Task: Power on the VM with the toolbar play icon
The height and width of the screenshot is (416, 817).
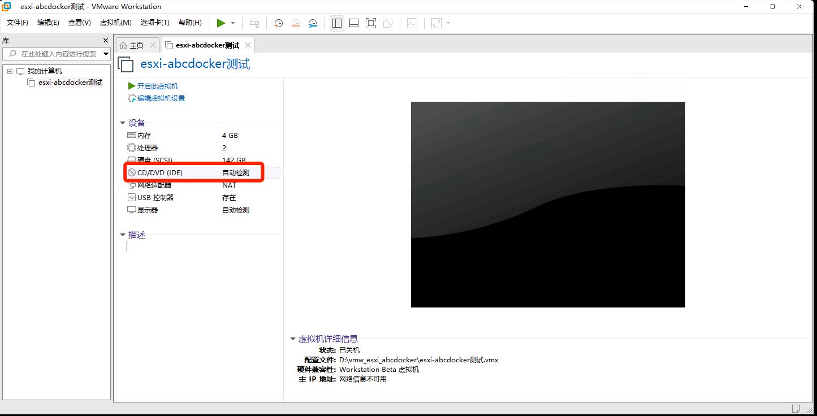Action: [221, 23]
